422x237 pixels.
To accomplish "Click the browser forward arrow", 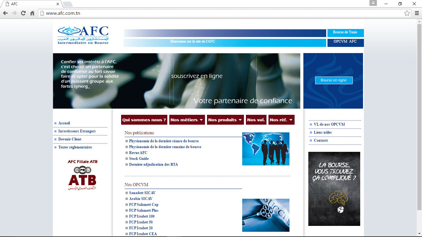I will [x=14, y=13].
